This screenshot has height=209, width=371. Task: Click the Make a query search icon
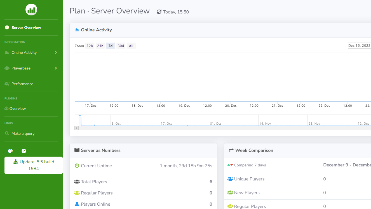7,133
